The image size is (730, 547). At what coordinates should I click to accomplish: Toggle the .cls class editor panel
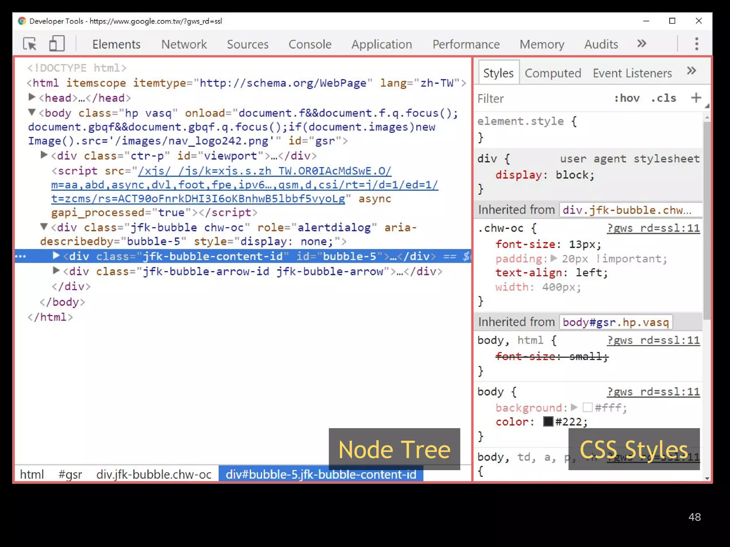663,98
